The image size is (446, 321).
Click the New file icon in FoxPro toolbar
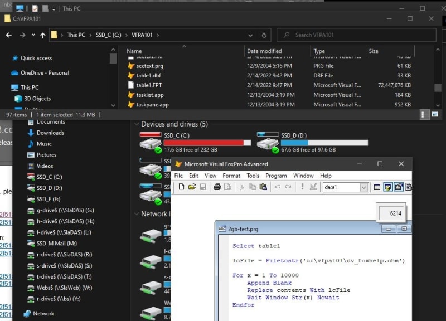[181, 187]
